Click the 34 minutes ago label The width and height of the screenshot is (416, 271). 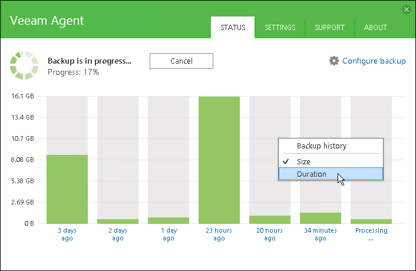(x=321, y=234)
